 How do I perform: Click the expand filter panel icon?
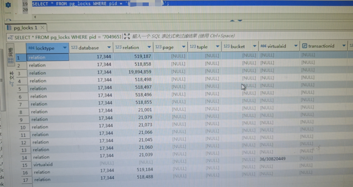pyautogui.click(x=127, y=36)
